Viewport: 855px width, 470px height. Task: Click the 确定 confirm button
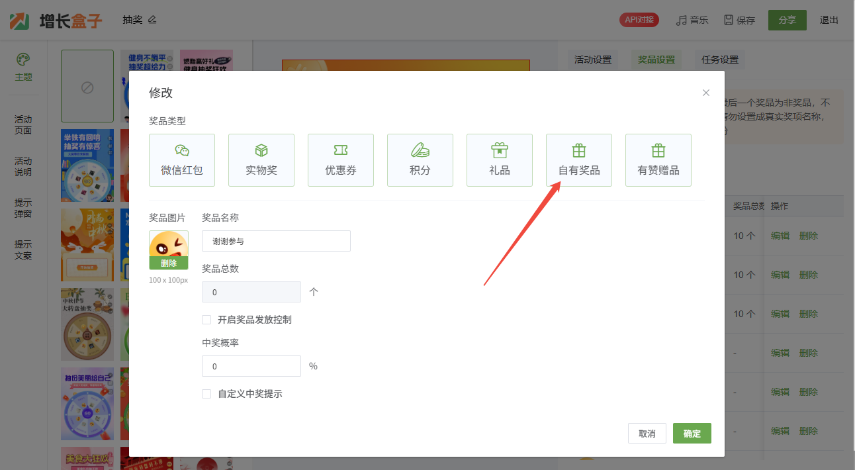[692, 434]
